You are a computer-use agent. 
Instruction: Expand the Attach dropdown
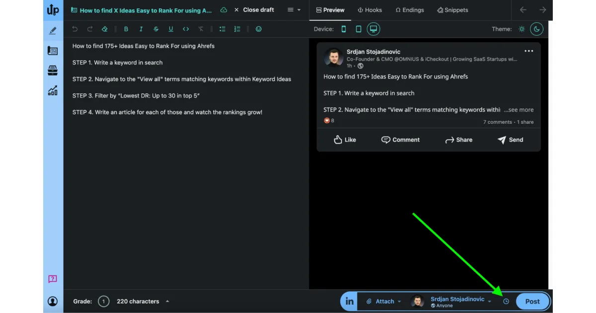click(384, 302)
